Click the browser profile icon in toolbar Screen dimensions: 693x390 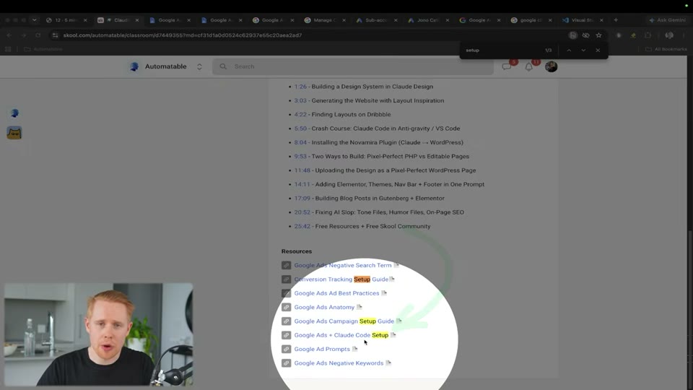pyautogui.click(x=669, y=35)
